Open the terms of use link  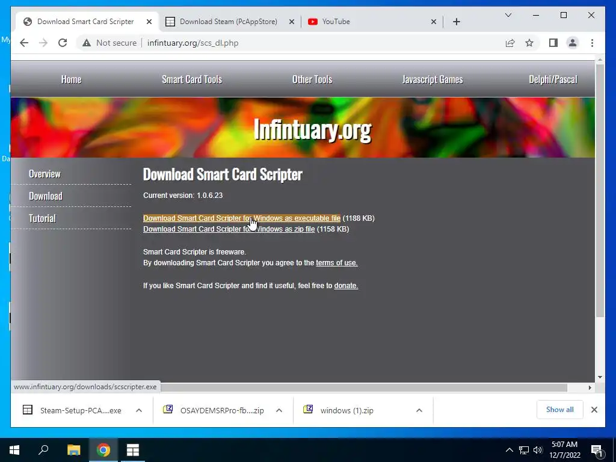click(x=337, y=263)
